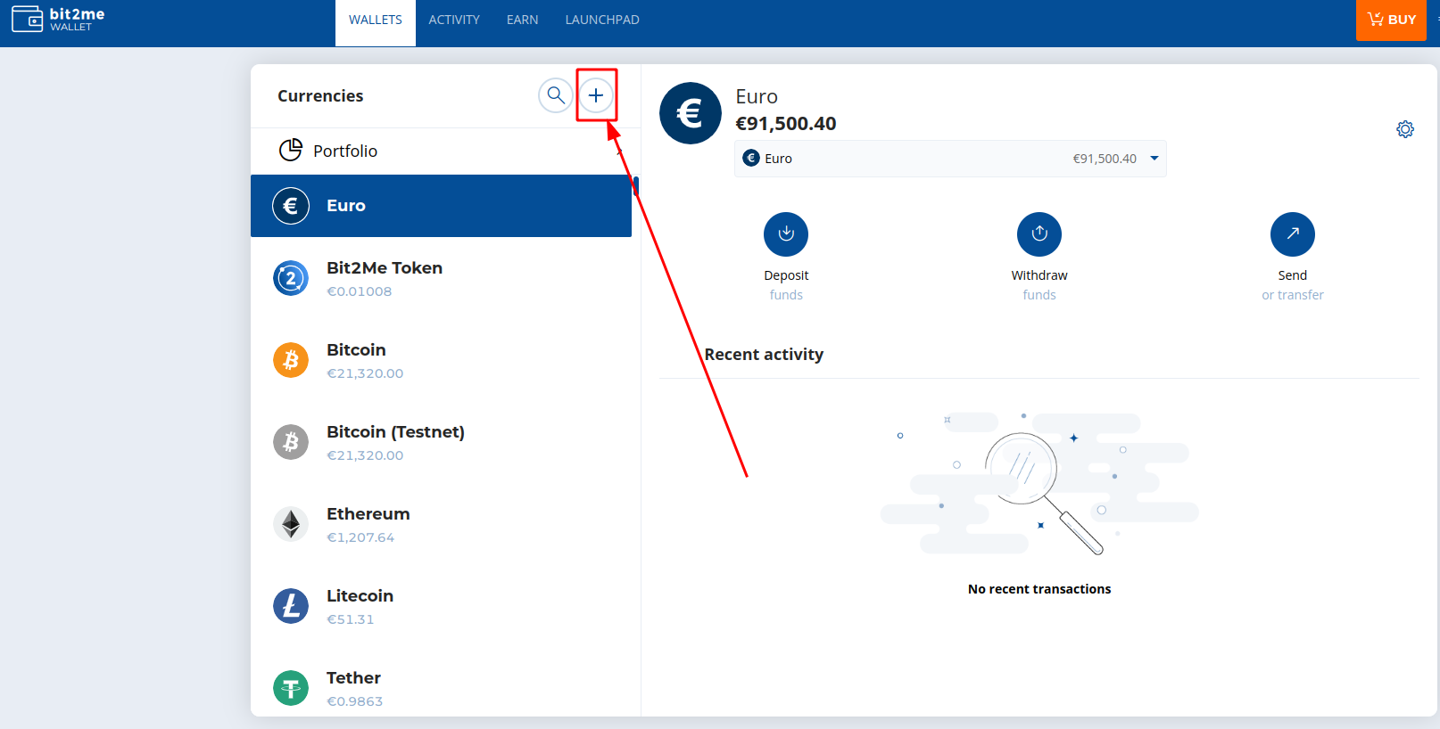Click the Euro title in header
This screenshot has height=729, width=1440.
coord(757,96)
